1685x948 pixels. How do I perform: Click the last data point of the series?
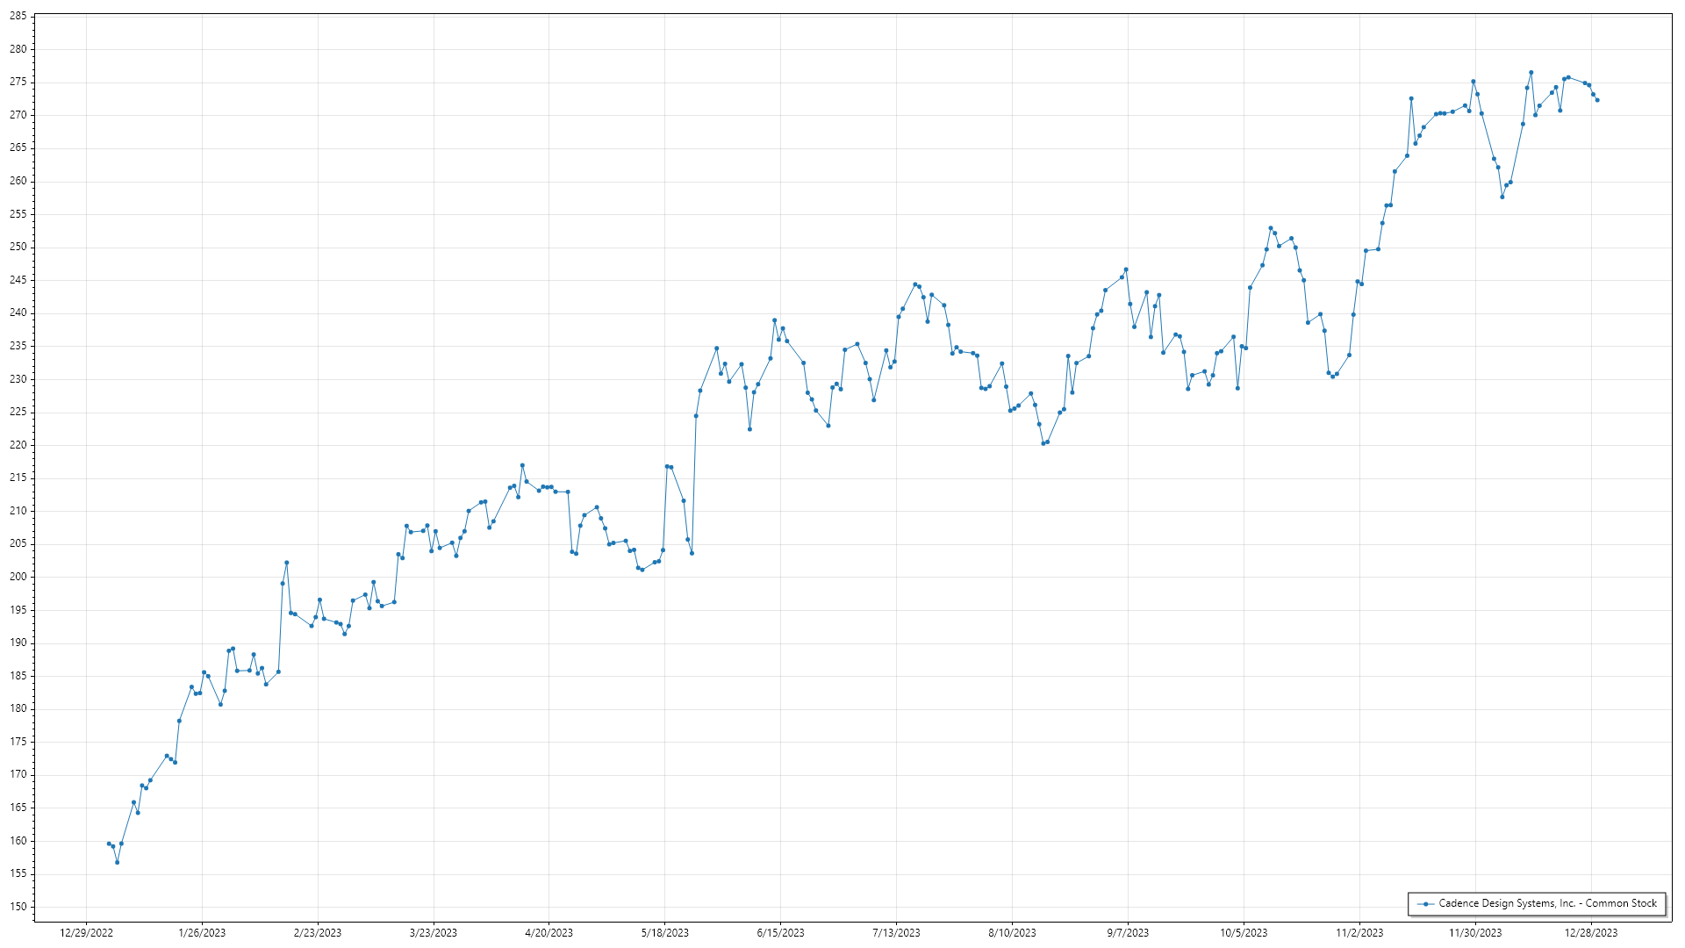tap(1597, 100)
